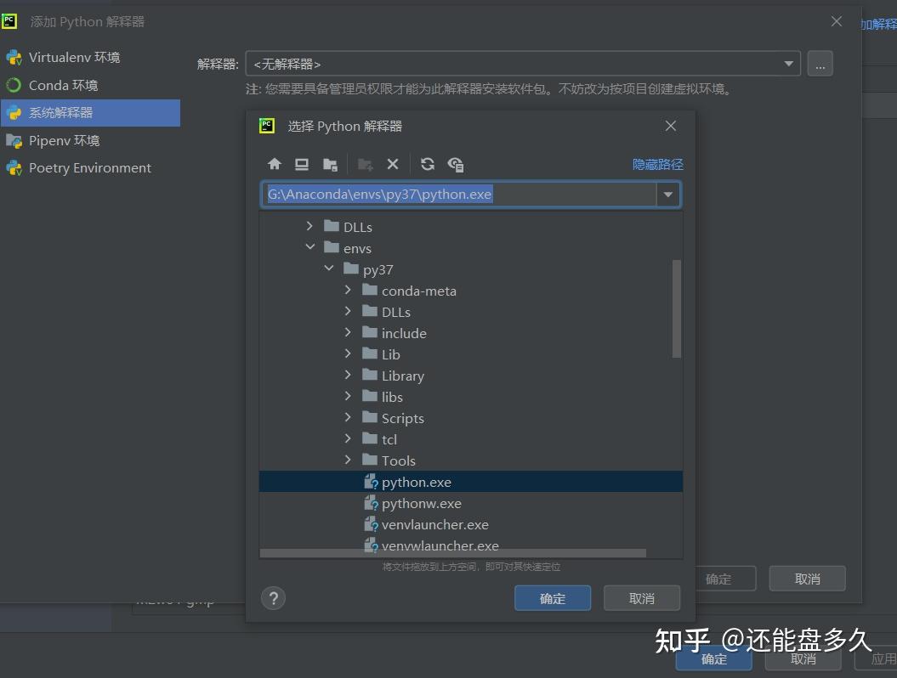Open the 解释器 interpreter combo box
897x678 pixels.
pyautogui.click(x=524, y=64)
